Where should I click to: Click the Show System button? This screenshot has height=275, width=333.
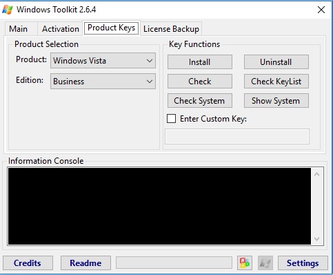pos(276,101)
